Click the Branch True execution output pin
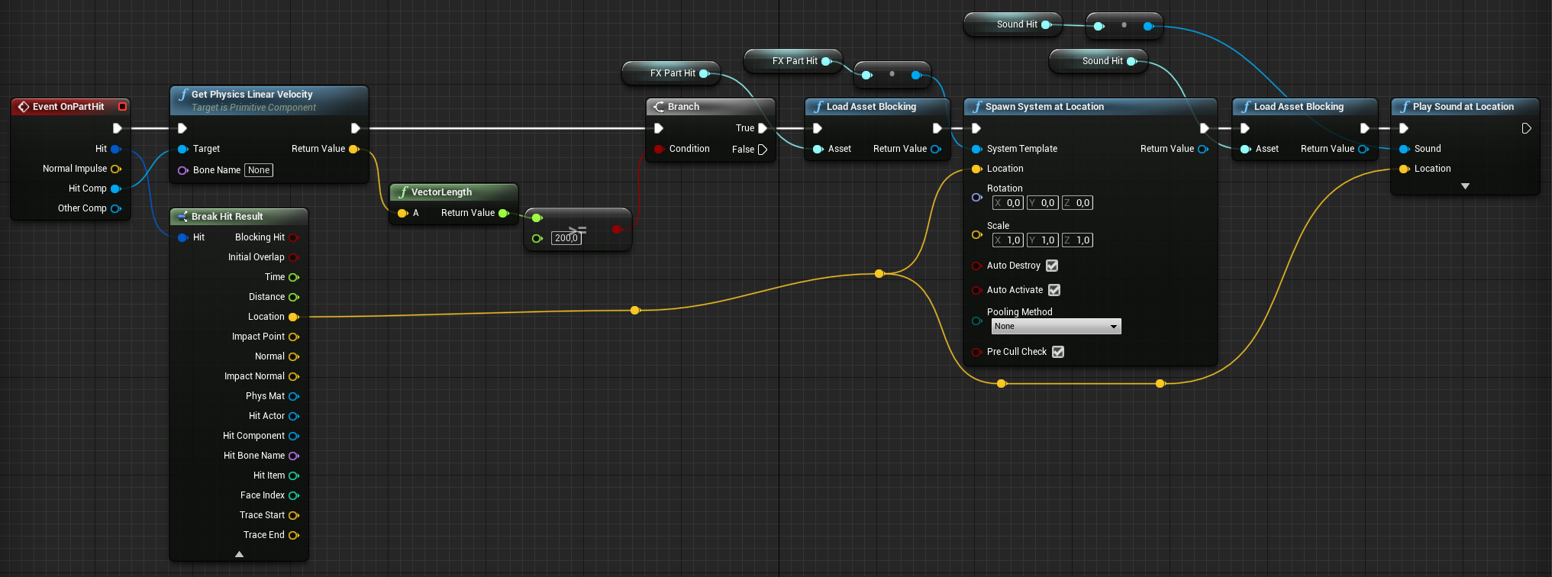The height and width of the screenshot is (577, 1552). tap(762, 128)
